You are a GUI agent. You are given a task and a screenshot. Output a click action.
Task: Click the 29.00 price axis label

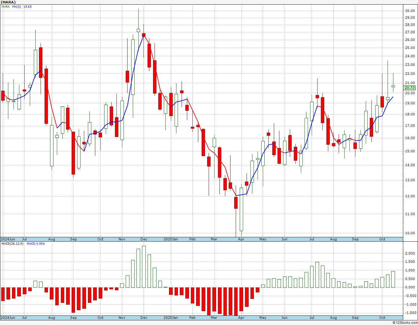click(x=410, y=18)
